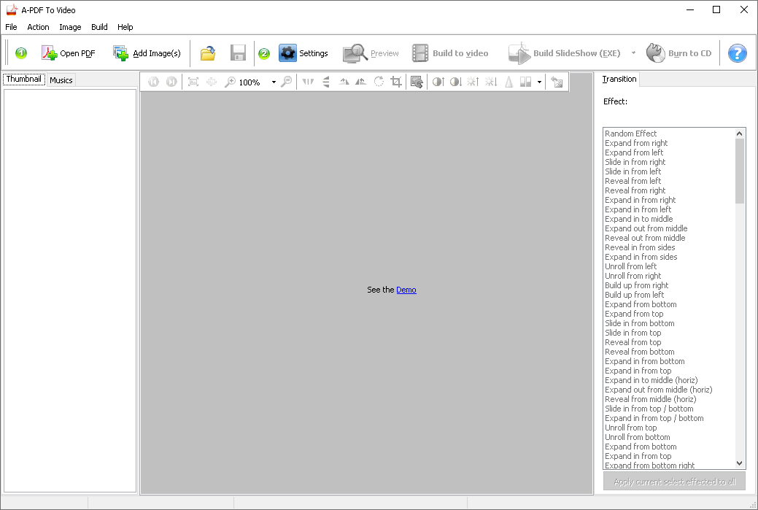Click the actual size icon
The height and width of the screenshot is (510, 758).
pyautogui.click(x=212, y=82)
